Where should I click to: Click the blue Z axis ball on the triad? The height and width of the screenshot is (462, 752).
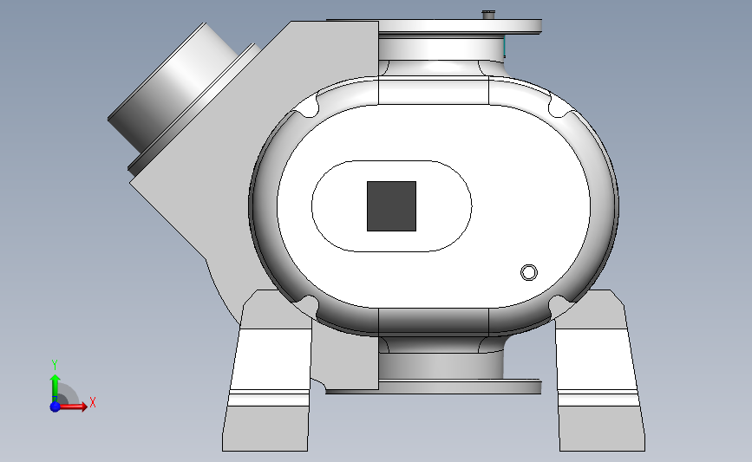(56, 407)
